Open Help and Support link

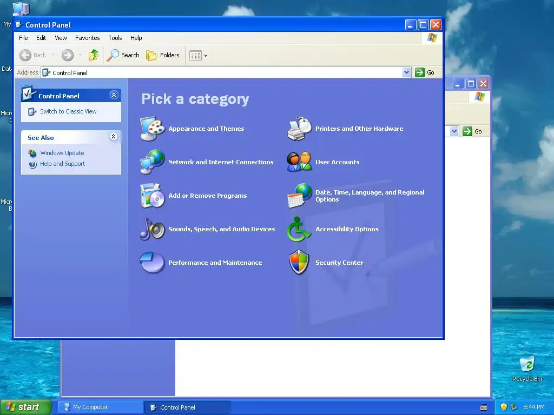coord(63,164)
